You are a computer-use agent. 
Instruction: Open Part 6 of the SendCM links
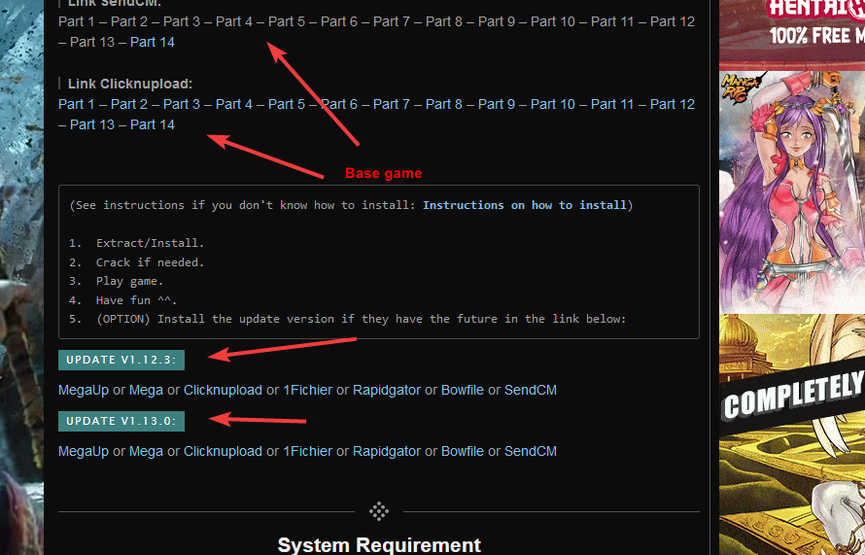click(x=339, y=21)
